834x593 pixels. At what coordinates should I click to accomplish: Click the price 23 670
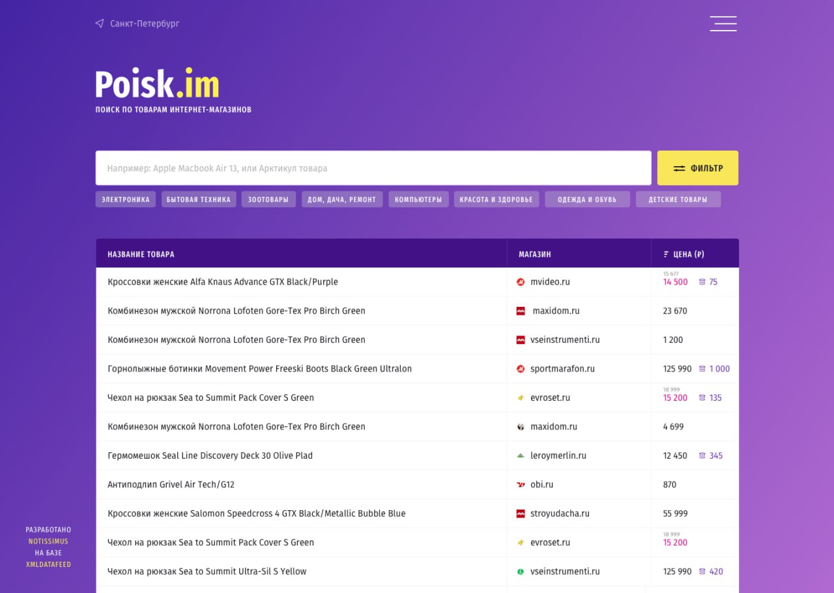(675, 311)
